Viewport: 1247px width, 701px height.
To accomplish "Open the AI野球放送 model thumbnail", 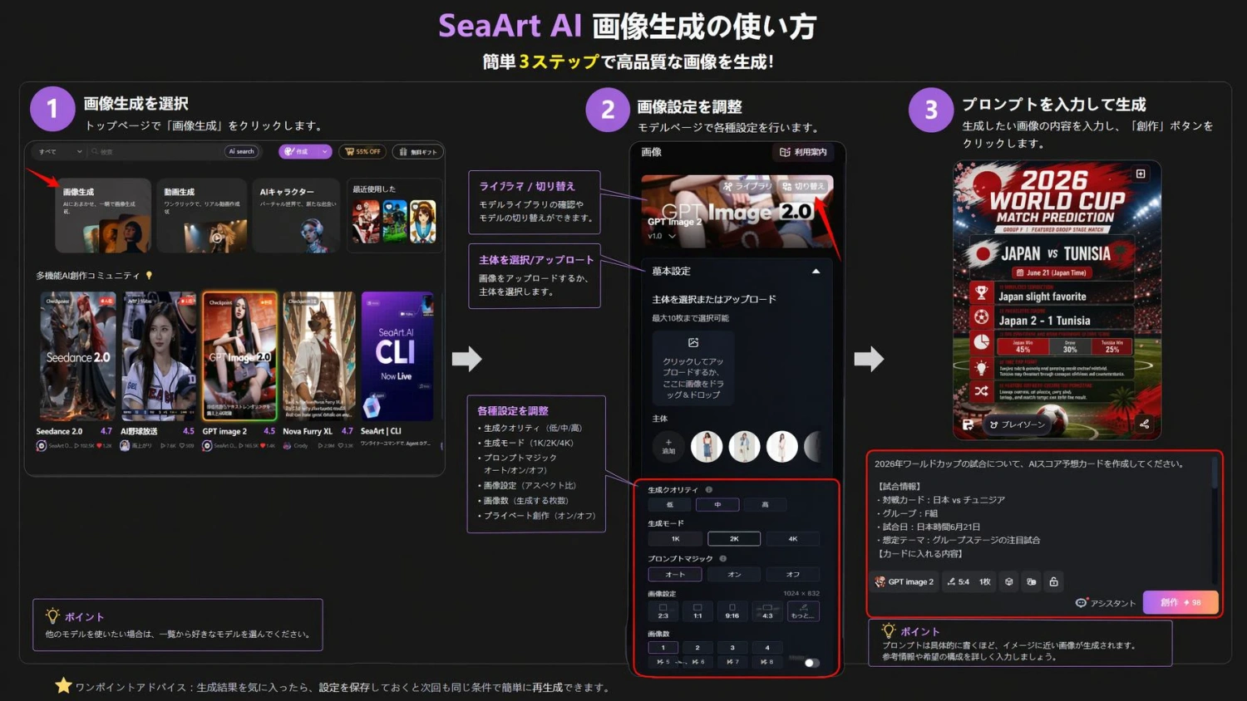I will (159, 356).
